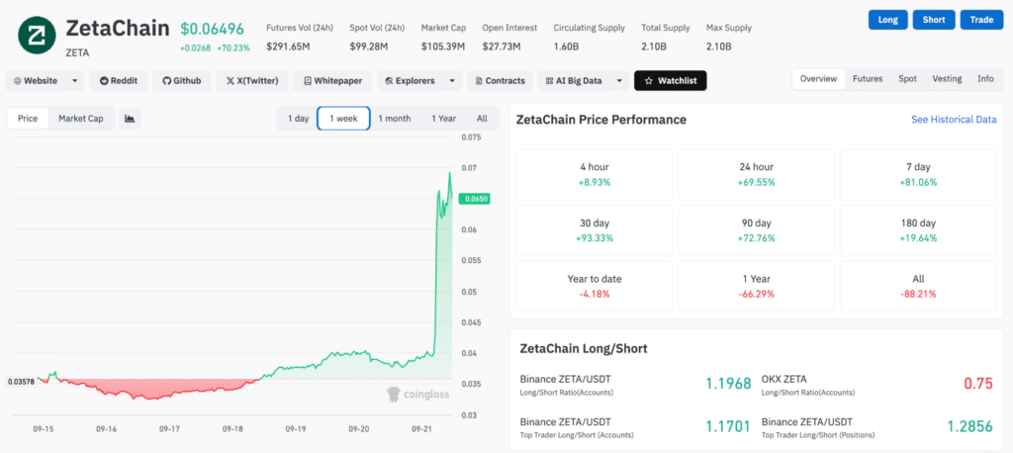
Task: Click the All performance card showing -88.21%
Action: tap(918, 286)
